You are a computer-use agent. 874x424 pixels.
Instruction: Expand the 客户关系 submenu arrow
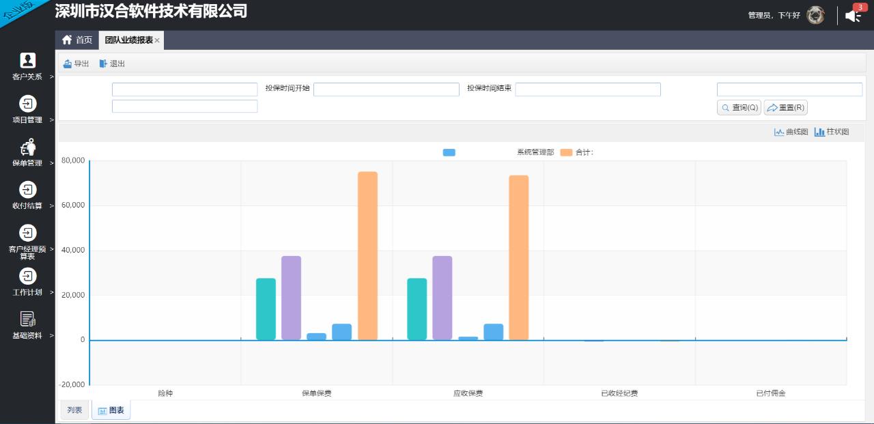point(51,76)
